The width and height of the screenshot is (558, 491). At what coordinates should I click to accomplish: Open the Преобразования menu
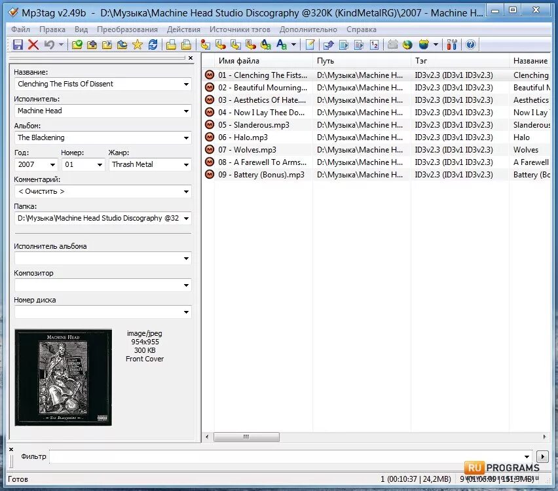pyautogui.click(x=126, y=29)
